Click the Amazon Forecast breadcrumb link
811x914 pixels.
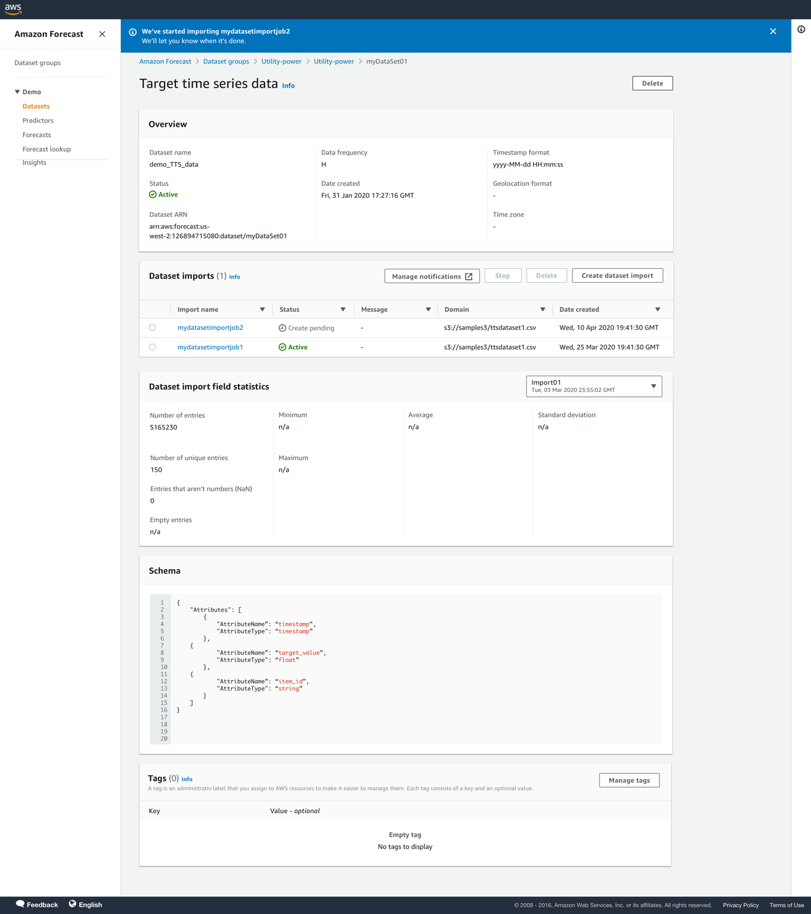(x=165, y=62)
